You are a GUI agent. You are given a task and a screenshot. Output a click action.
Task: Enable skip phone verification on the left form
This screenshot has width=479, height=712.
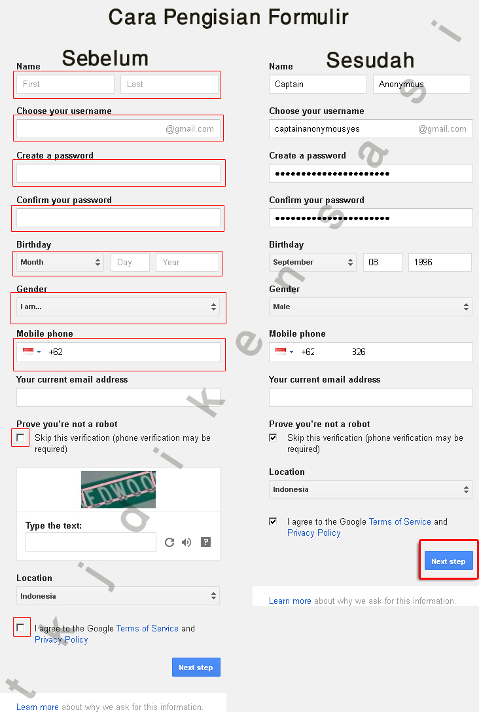pos(20,437)
